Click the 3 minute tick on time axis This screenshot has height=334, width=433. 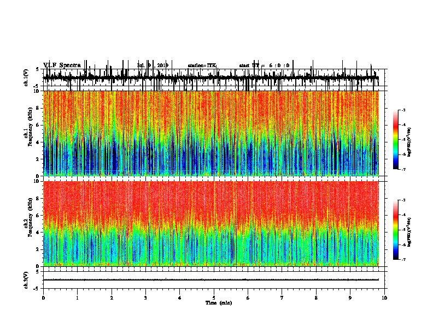[x=145, y=298]
